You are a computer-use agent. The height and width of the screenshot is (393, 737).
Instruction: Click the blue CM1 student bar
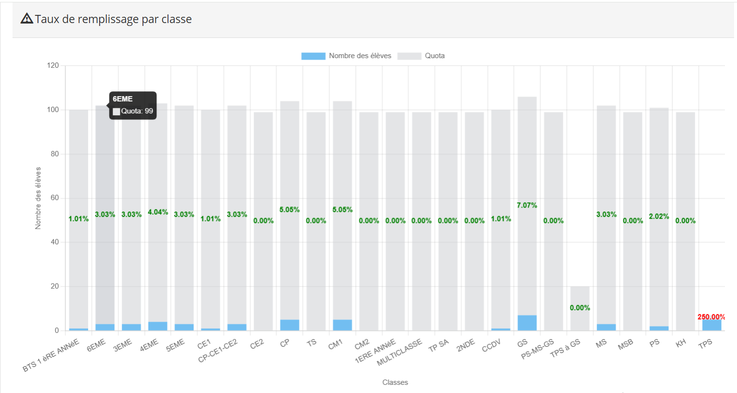coord(342,325)
